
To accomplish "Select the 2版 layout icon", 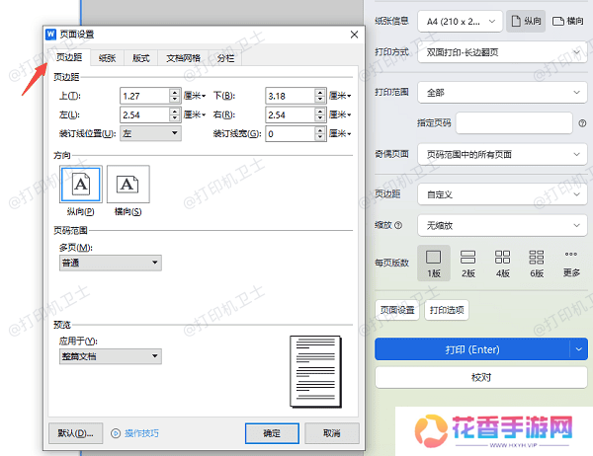I will pyautogui.click(x=467, y=264).
